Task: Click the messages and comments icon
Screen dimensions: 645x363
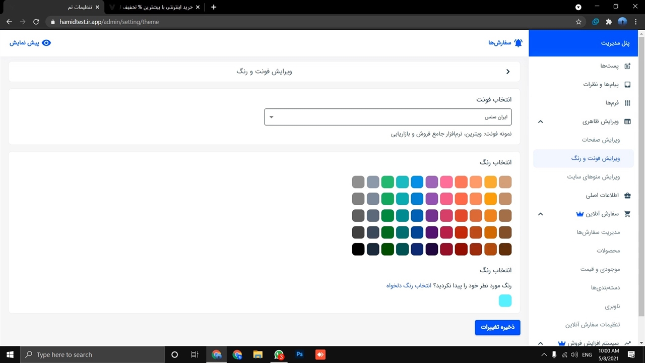Action: tap(627, 85)
